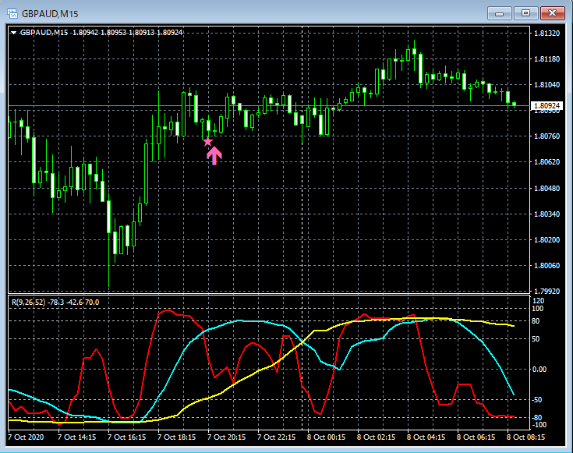The width and height of the screenshot is (573, 453).
Task: Click the 1.81180 price axis label
Action: click(546, 59)
